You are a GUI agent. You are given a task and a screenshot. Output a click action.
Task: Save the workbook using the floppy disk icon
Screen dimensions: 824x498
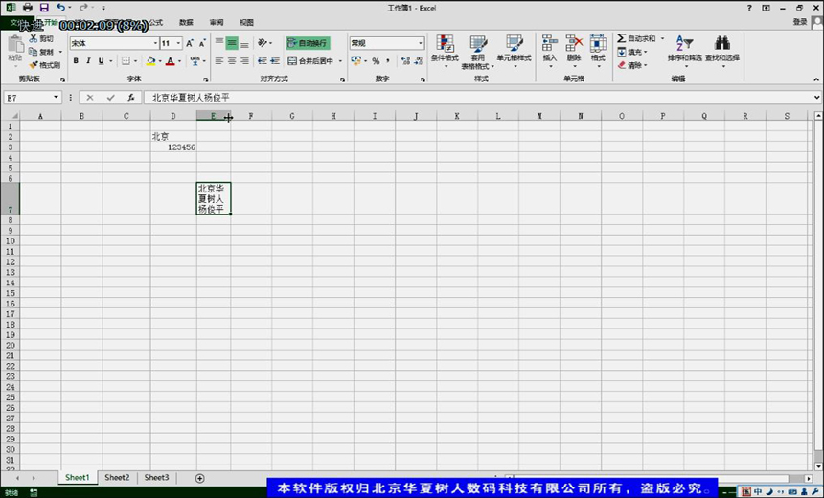coord(44,8)
